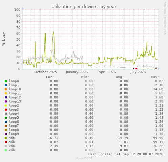Select the 'loop13' legend label
Screen dimensions: 168x162
click(x=15, y=101)
